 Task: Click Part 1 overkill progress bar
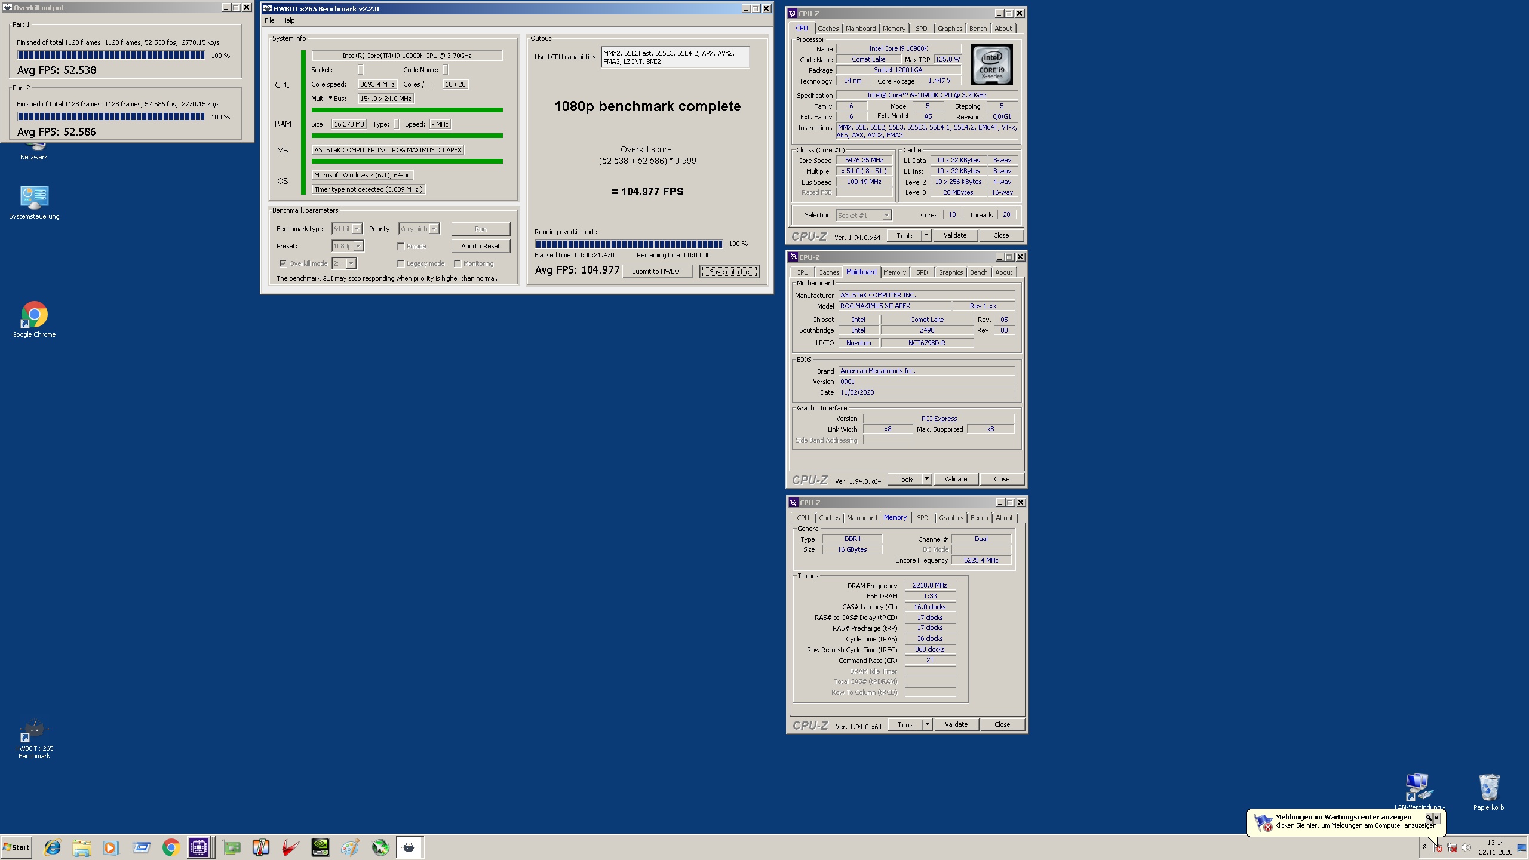[111, 55]
